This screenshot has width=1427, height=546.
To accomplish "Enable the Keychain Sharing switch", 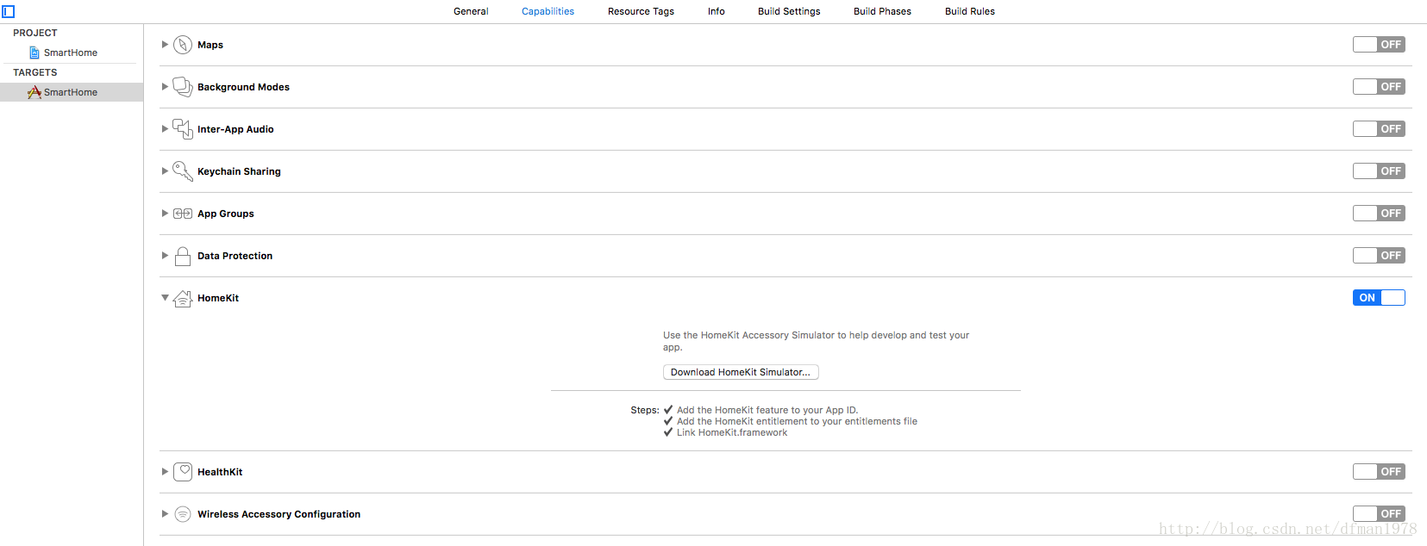I will tap(1379, 171).
